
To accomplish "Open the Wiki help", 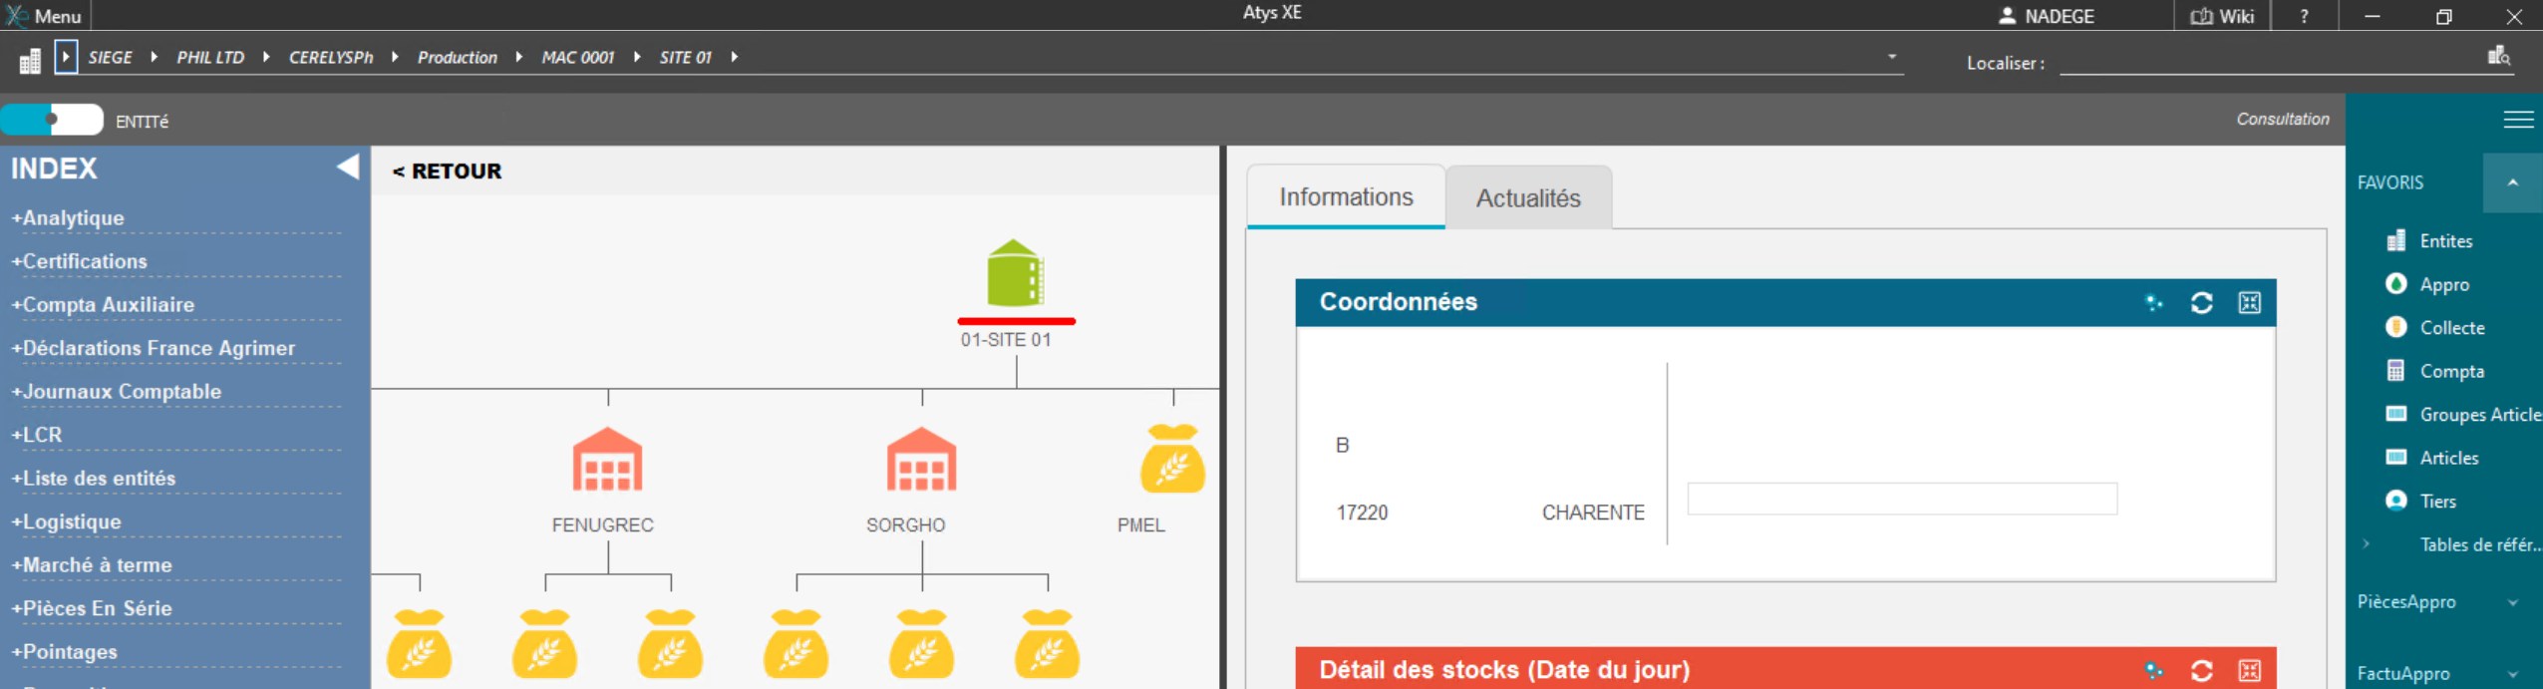I will (x=2222, y=16).
